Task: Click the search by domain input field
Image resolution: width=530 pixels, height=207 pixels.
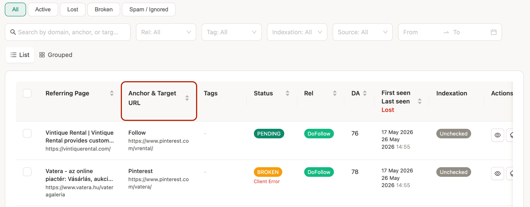Action: coord(68,32)
